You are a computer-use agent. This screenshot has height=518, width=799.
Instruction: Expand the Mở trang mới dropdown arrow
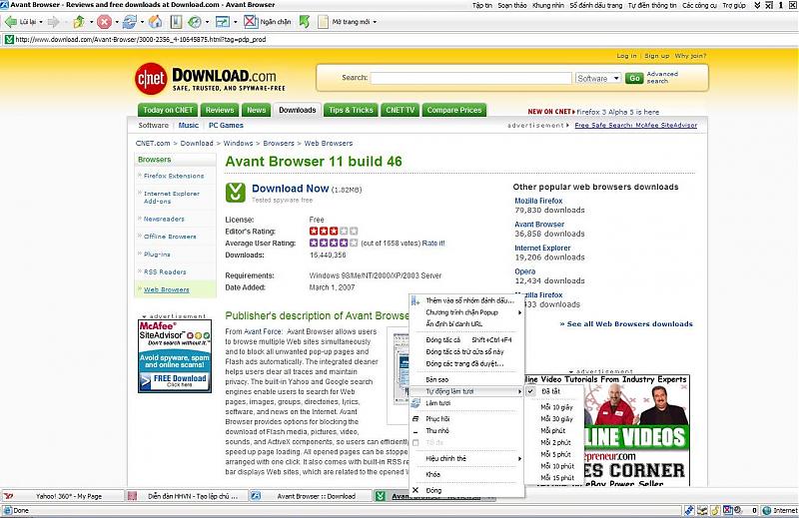click(x=377, y=21)
